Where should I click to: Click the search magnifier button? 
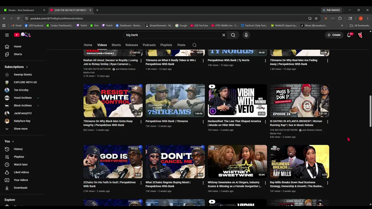tap(233, 35)
